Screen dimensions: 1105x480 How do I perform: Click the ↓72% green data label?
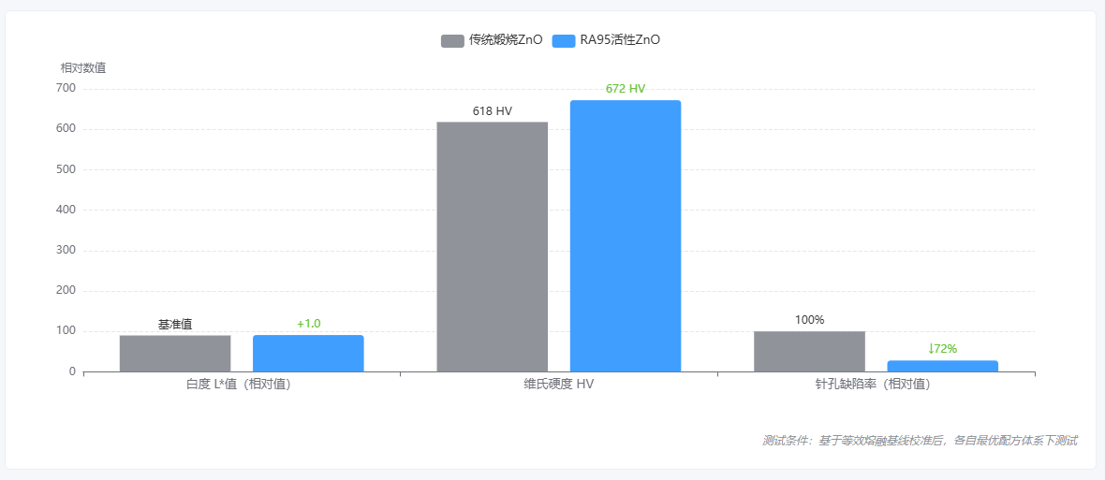pos(942,348)
